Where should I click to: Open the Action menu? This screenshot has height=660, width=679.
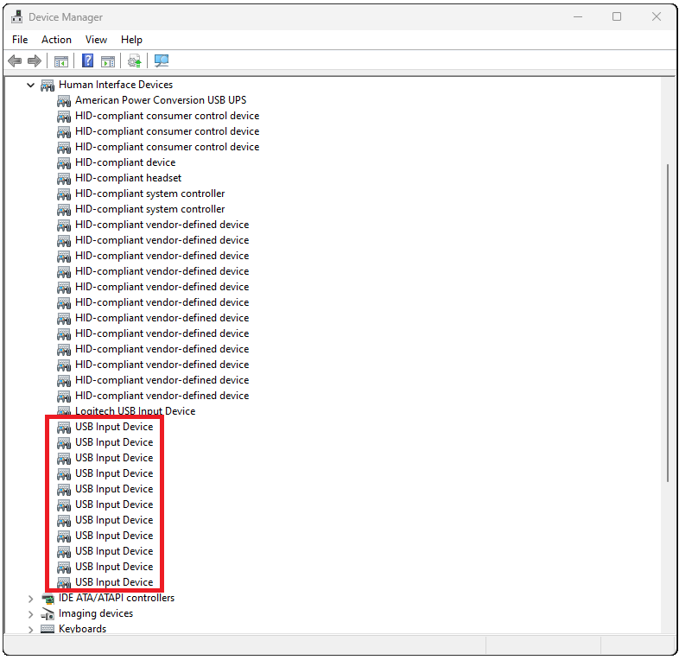coord(56,40)
